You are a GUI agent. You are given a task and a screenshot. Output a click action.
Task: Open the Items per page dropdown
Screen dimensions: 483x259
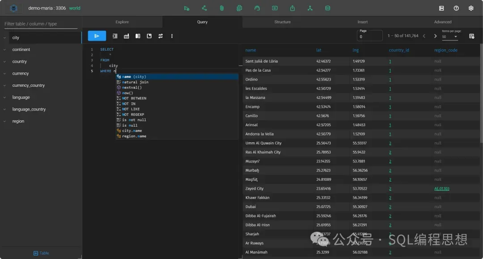pos(450,37)
